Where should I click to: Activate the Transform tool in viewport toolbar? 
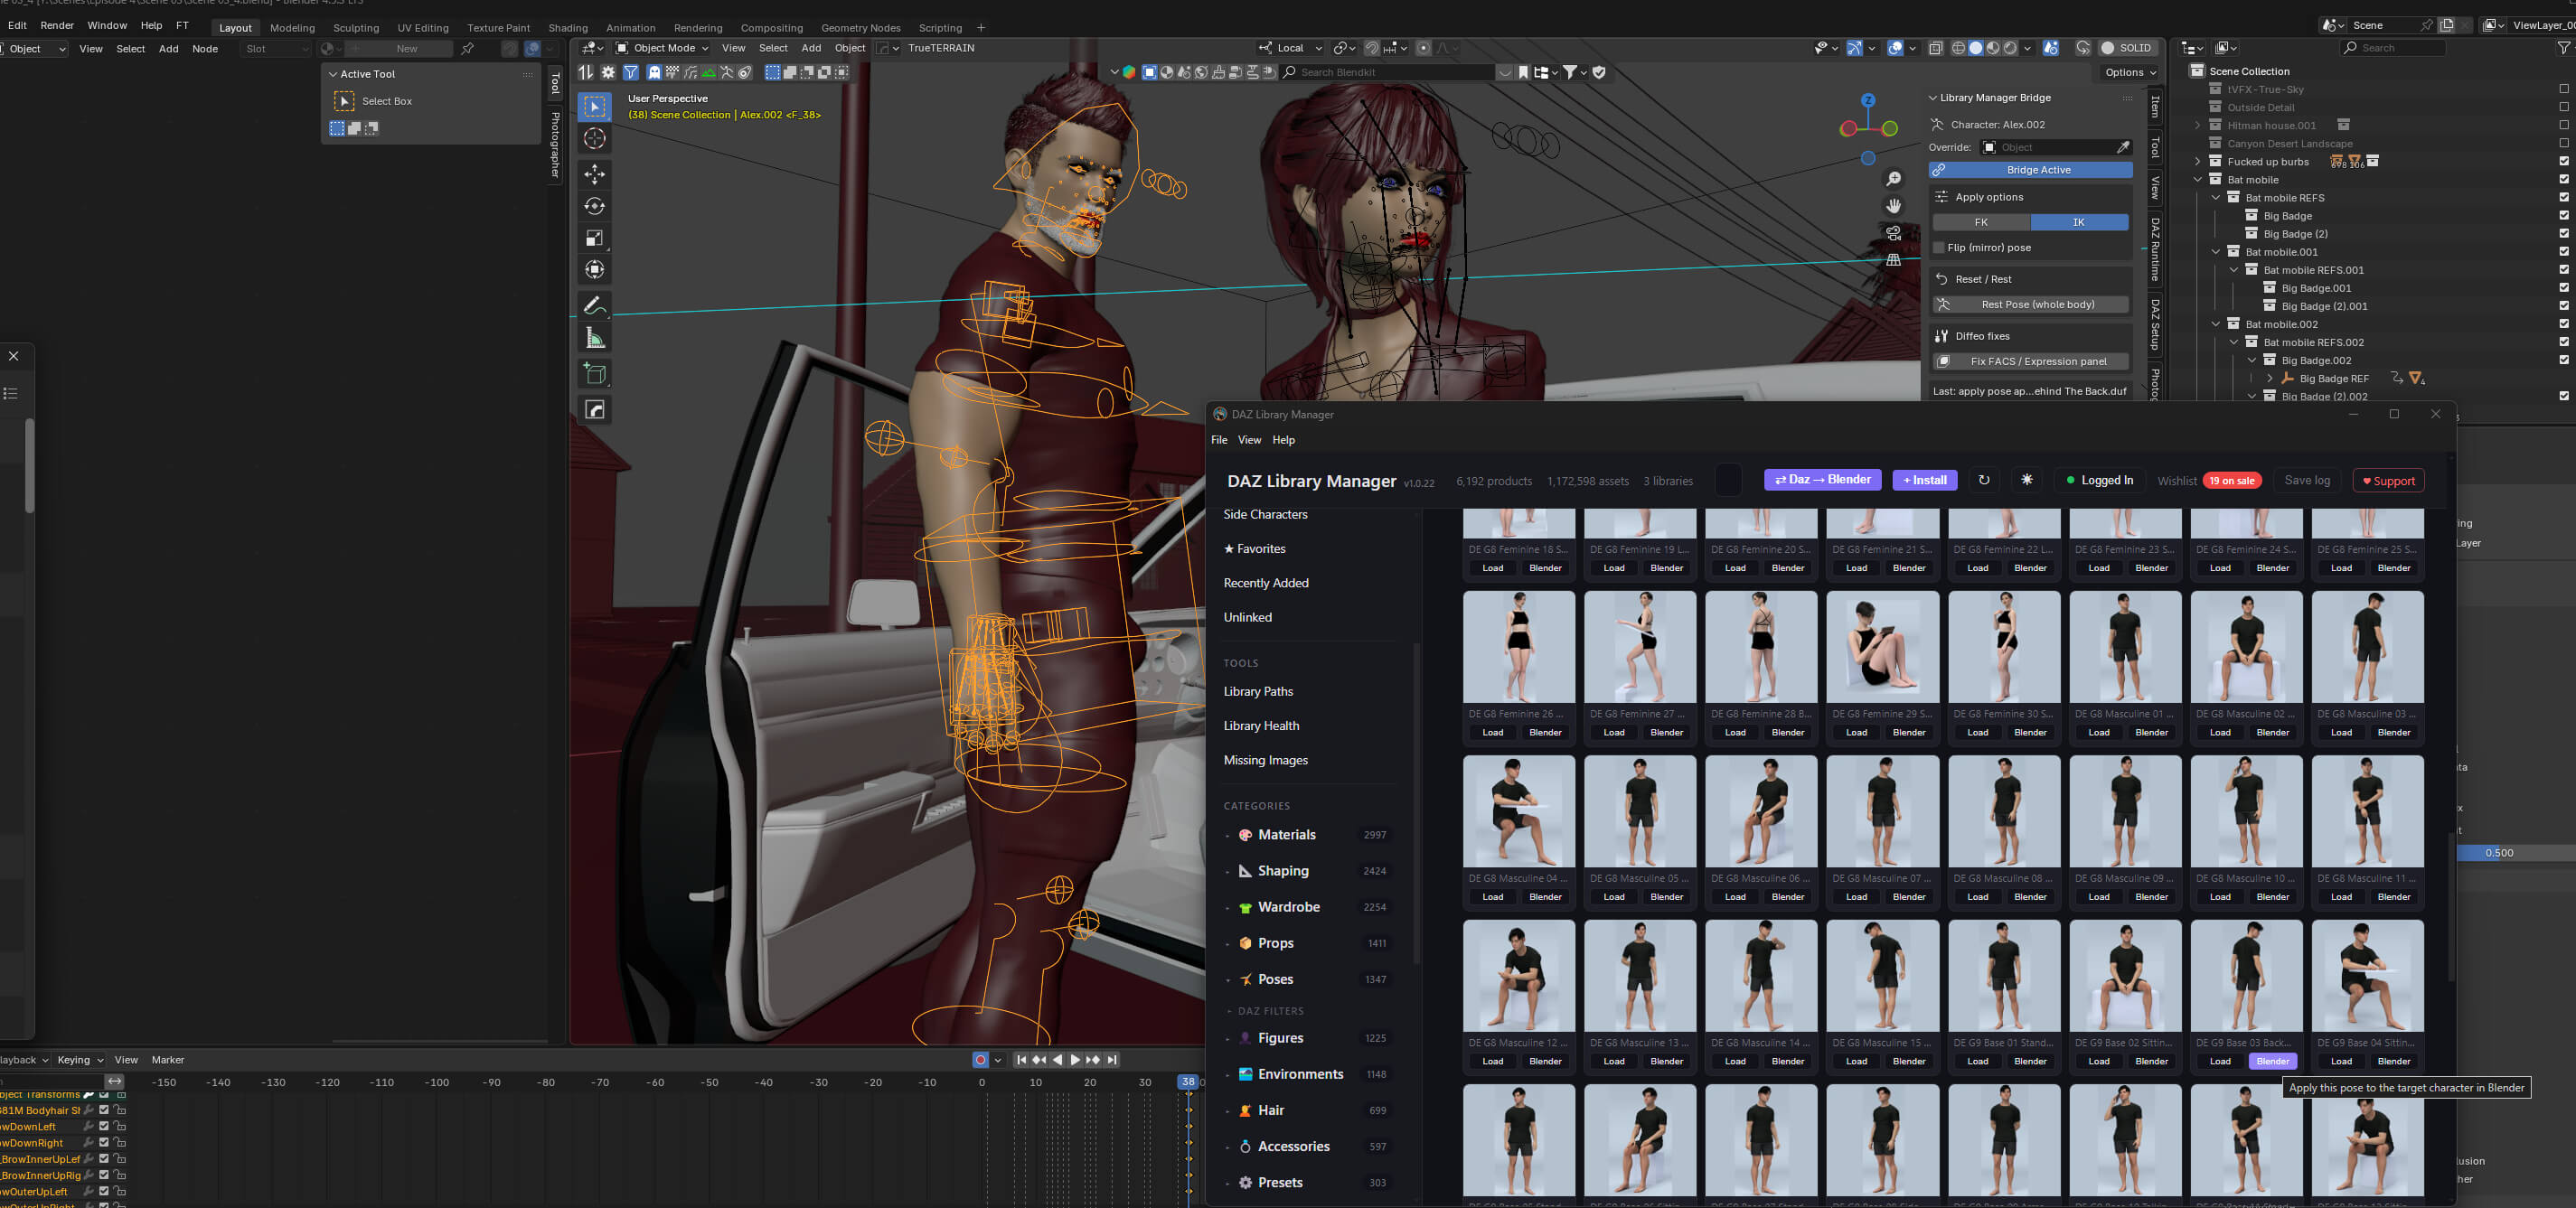click(x=595, y=270)
